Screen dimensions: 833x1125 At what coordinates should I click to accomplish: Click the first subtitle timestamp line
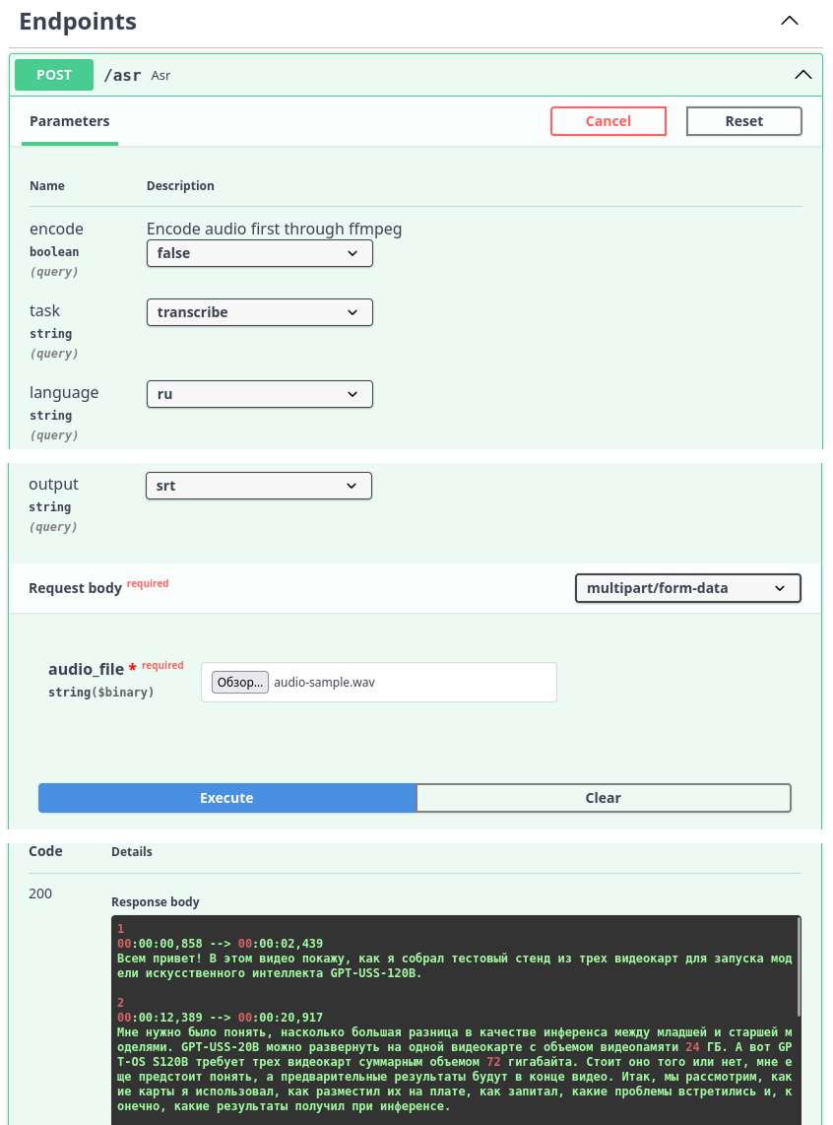(x=220, y=944)
